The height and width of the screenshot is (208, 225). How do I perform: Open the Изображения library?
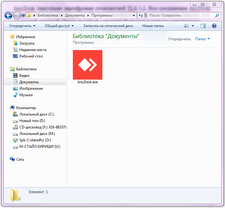point(31,88)
